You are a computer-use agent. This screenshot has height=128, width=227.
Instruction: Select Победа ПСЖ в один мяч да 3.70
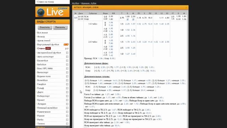(115, 101)
